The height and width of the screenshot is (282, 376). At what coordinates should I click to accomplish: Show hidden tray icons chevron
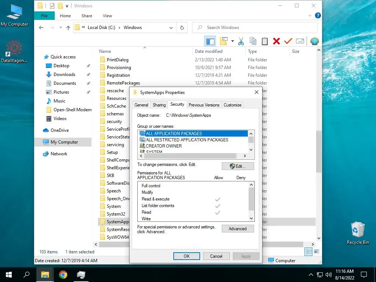(311, 275)
